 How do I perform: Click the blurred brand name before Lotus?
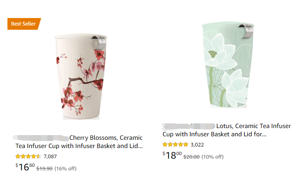tap(189, 126)
